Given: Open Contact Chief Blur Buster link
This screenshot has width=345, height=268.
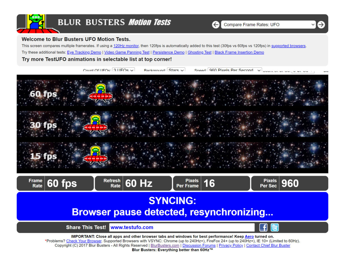Looking at the screenshot, I should (x=268, y=245).
